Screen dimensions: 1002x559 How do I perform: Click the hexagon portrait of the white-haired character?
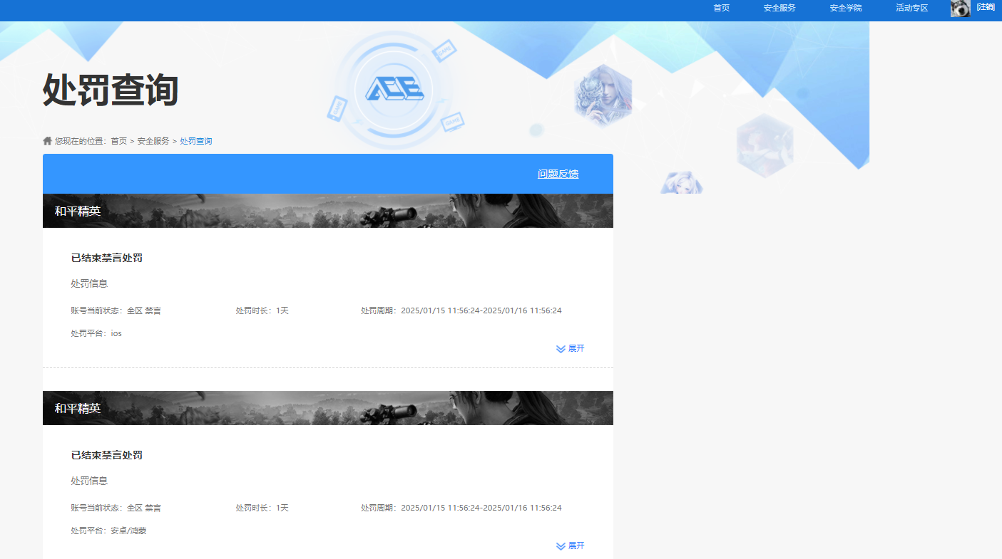coord(603,95)
